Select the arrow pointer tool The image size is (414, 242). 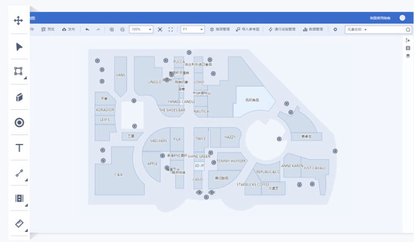[19, 47]
